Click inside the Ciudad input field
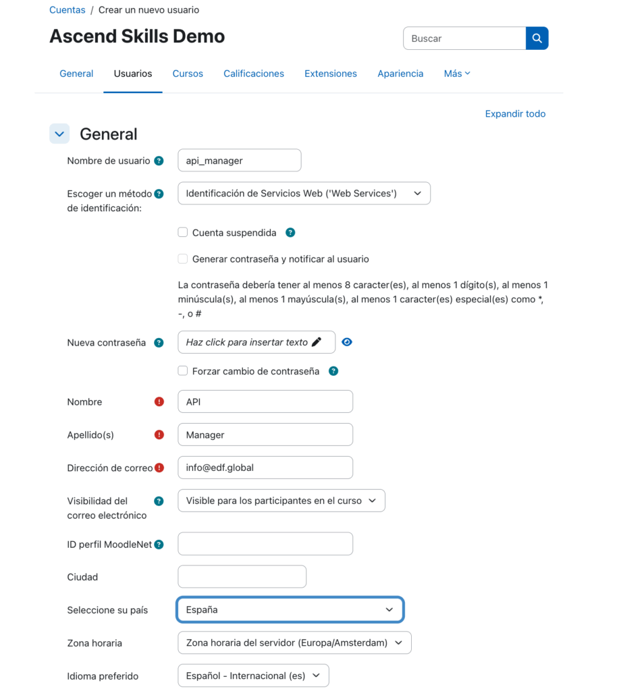Viewport: 621px width, 691px height. 242,576
